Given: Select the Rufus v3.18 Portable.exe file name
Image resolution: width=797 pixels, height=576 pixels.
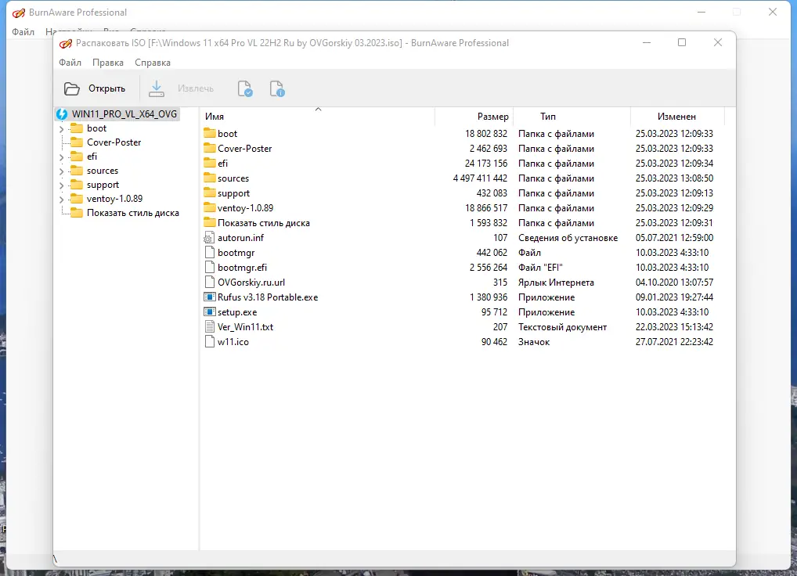Looking at the screenshot, I should 268,297.
